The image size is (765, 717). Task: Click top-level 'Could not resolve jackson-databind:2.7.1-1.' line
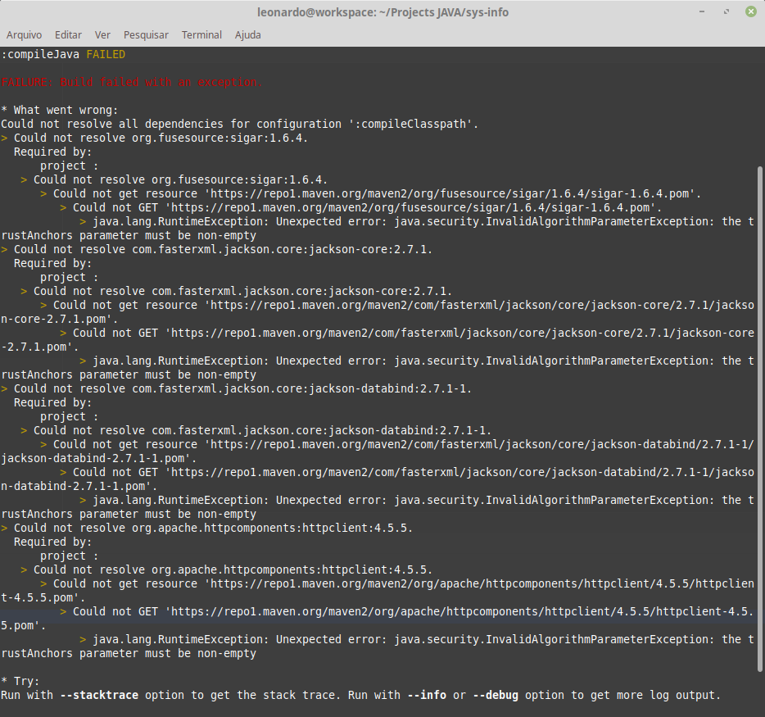click(236, 389)
